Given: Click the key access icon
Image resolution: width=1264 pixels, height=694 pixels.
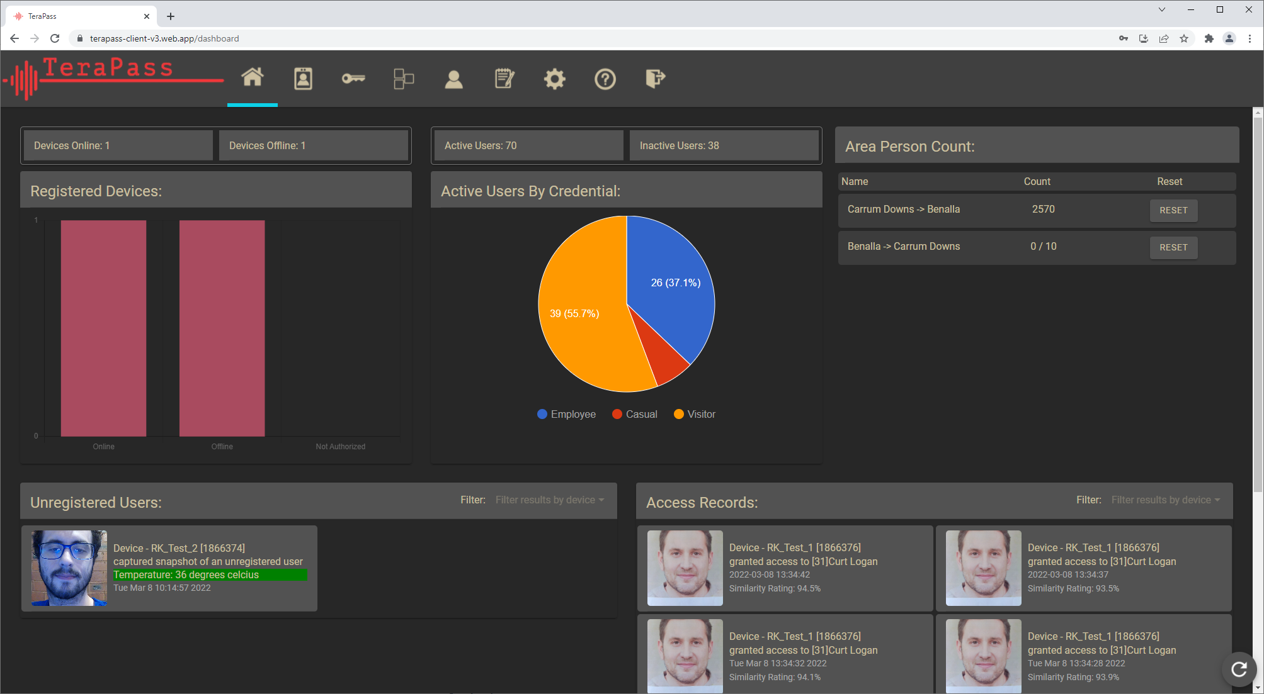Looking at the screenshot, I should point(353,79).
